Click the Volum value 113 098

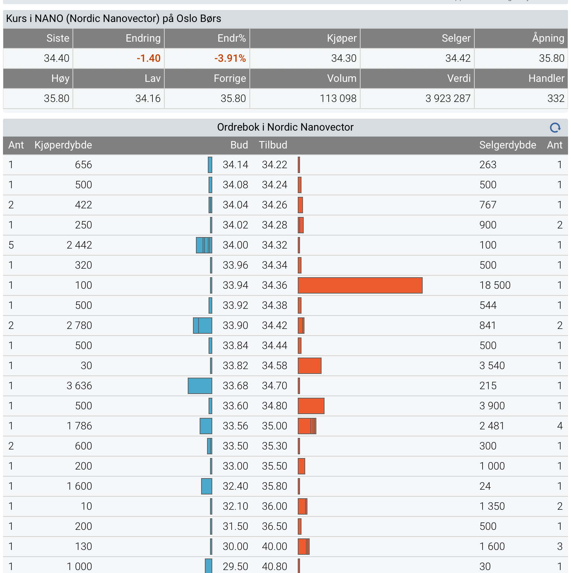(x=338, y=99)
